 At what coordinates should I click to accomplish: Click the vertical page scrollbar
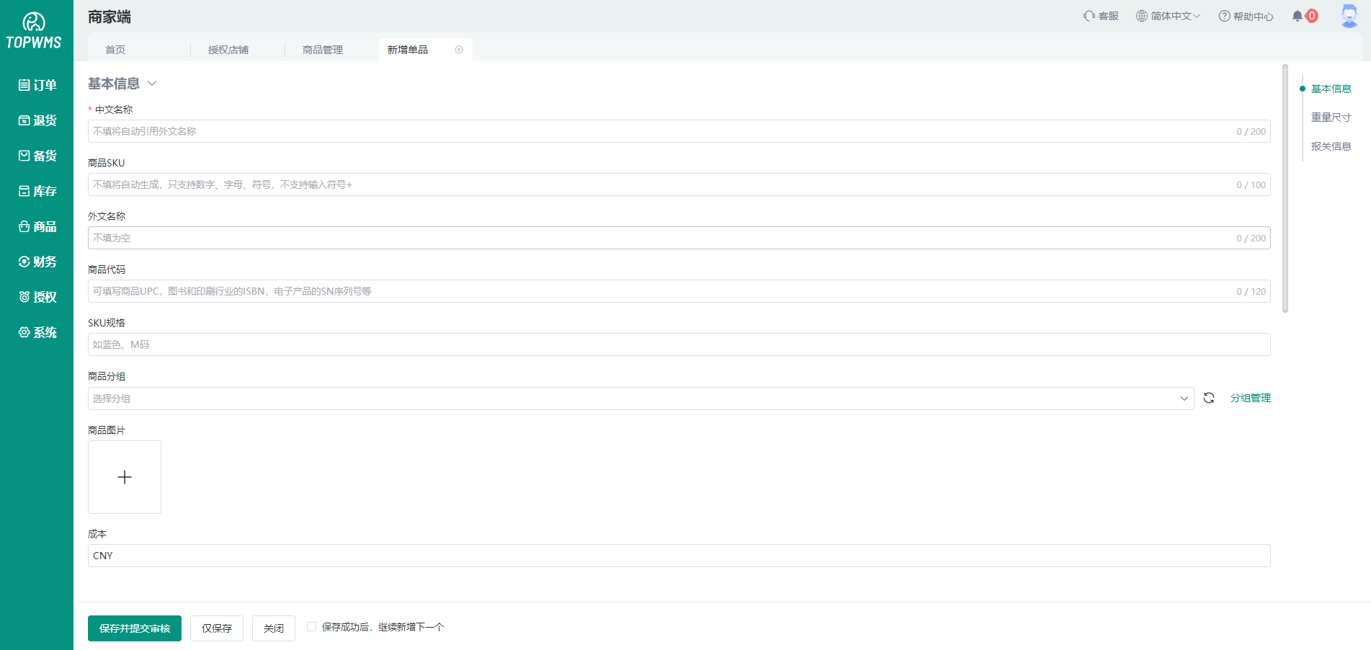point(1285,187)
